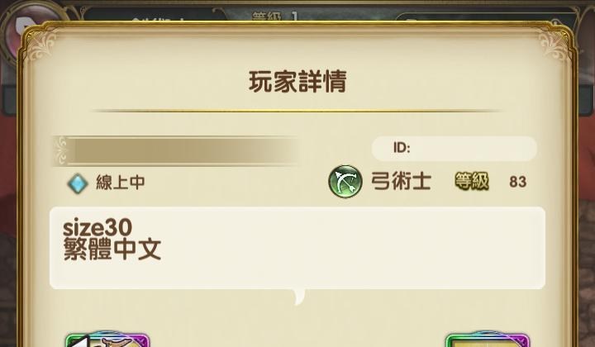
Task: Tap the blue online status diamond icon
Action: pos(78,183)
